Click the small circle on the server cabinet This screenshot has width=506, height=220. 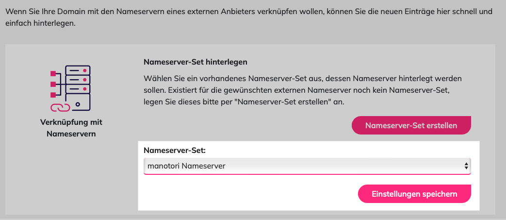tap(78, 104)
